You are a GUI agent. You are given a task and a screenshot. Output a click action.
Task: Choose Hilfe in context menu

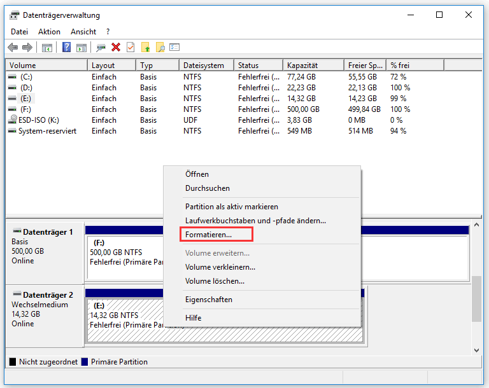click(262, 318)
